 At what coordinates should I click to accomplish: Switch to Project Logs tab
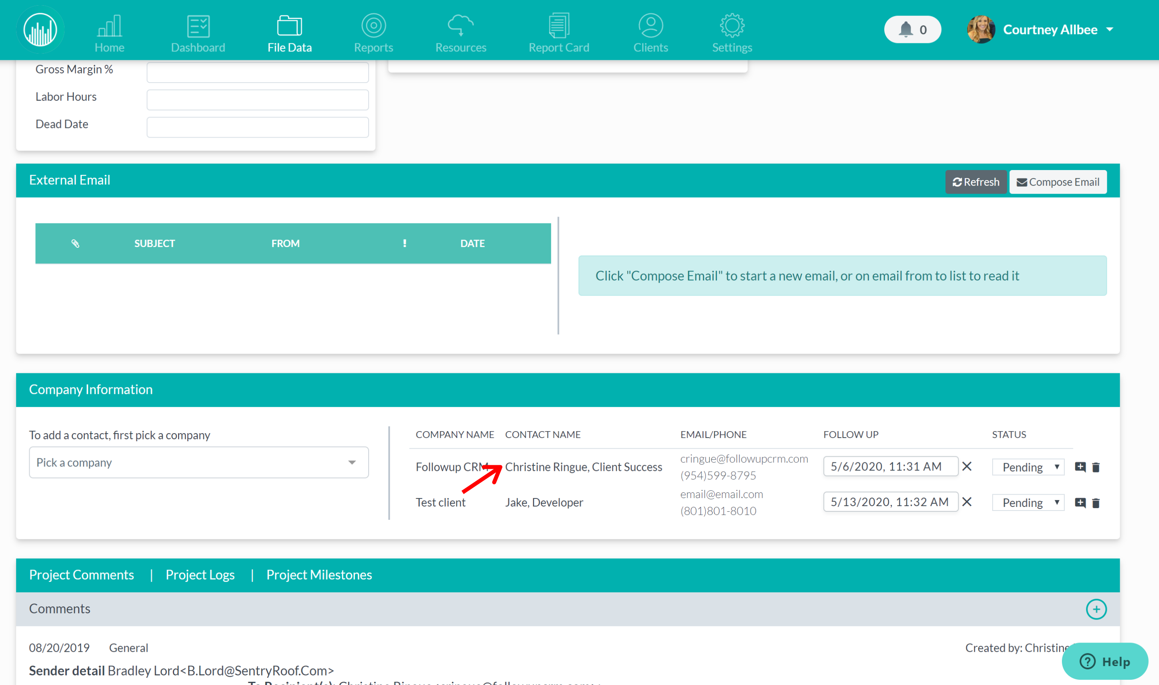(200, 575)
